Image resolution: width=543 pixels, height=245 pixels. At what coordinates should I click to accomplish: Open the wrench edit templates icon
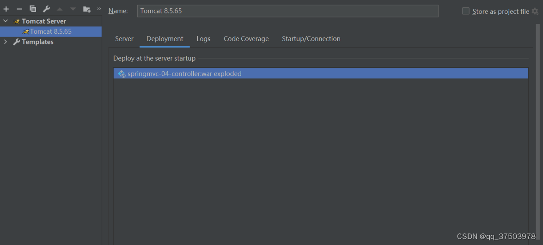tap(46, 9)
